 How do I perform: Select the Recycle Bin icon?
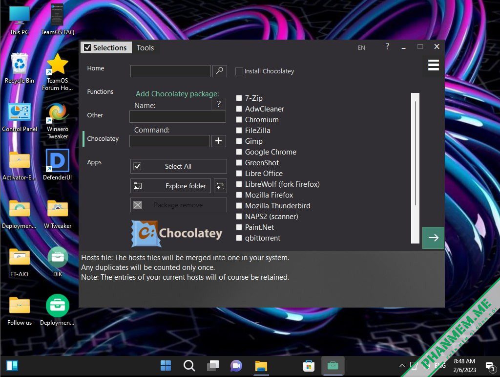click(x=19, y=68)
